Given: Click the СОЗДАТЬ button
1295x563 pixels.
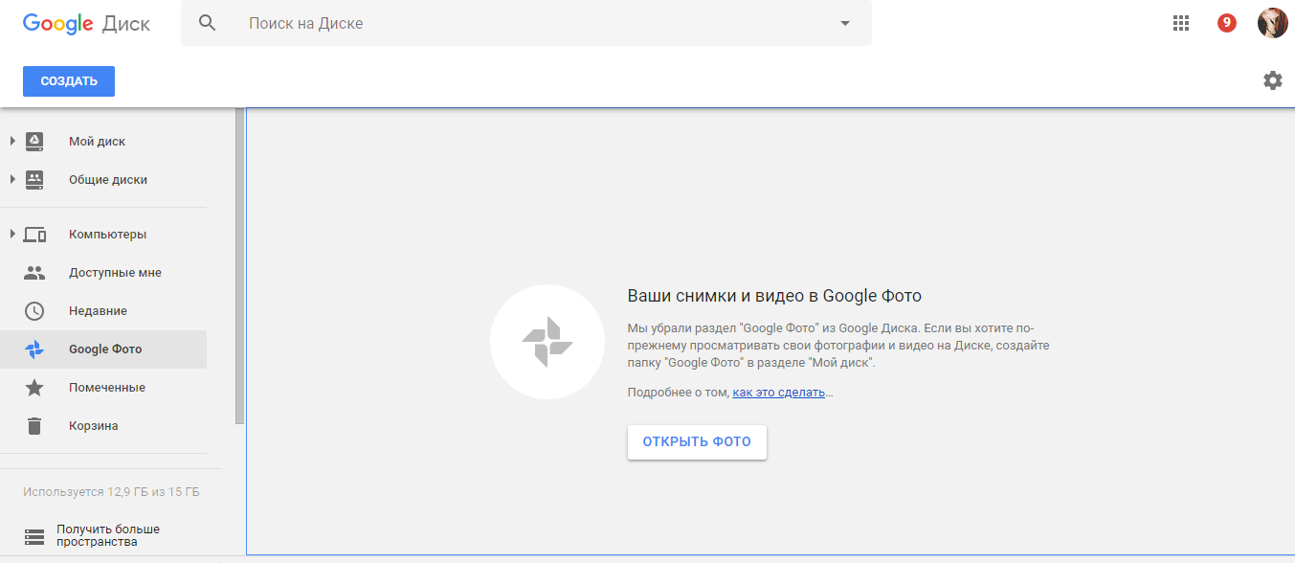Looking at the screenshot, I should 68,80.
